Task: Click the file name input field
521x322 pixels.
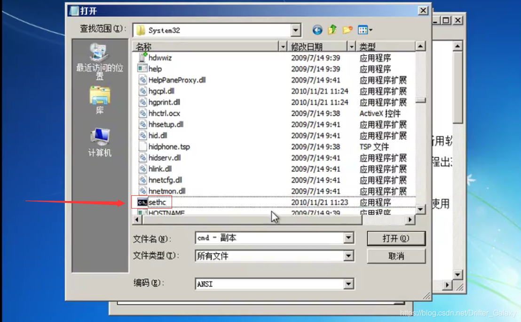Action: tap(270, 238)
